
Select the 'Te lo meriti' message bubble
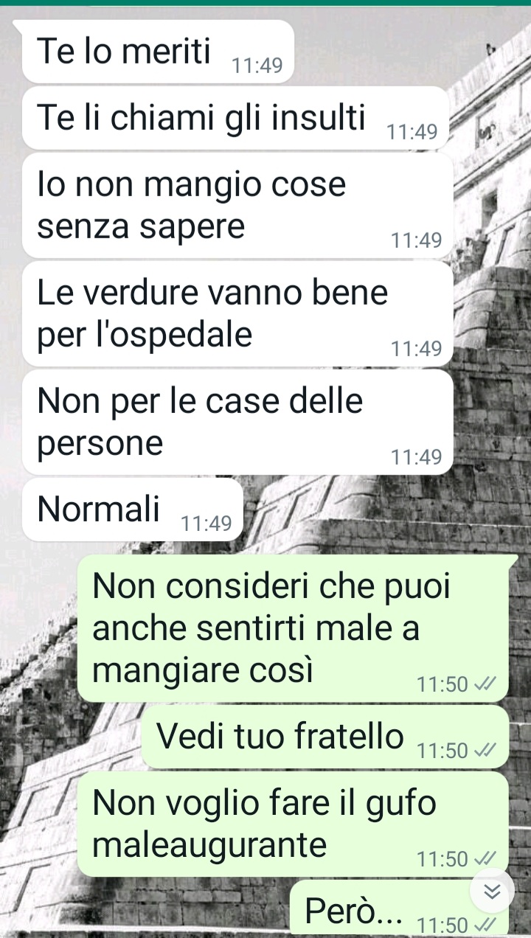pos(159,52)
